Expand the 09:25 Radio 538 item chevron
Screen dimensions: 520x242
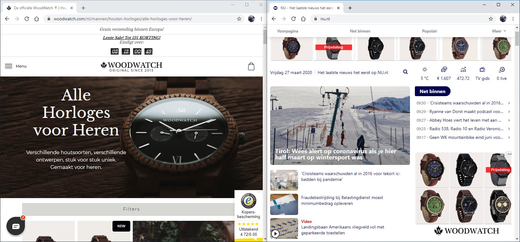509,129
